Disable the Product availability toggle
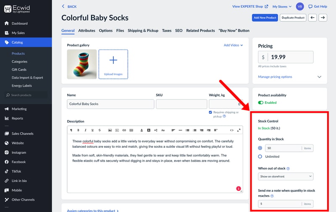The width and height of the screenshot is (336, 212). (260, 102)
